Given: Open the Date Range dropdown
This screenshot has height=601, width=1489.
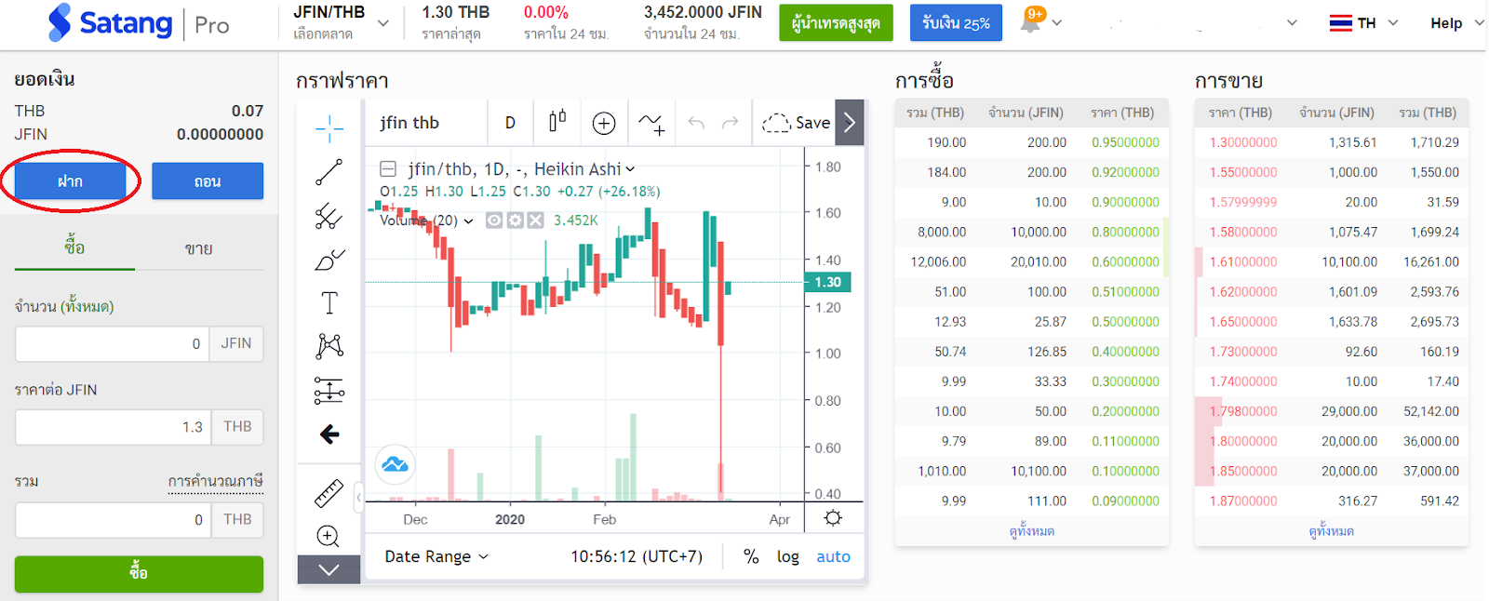Looking at the screenshot, I should point(436,556).
